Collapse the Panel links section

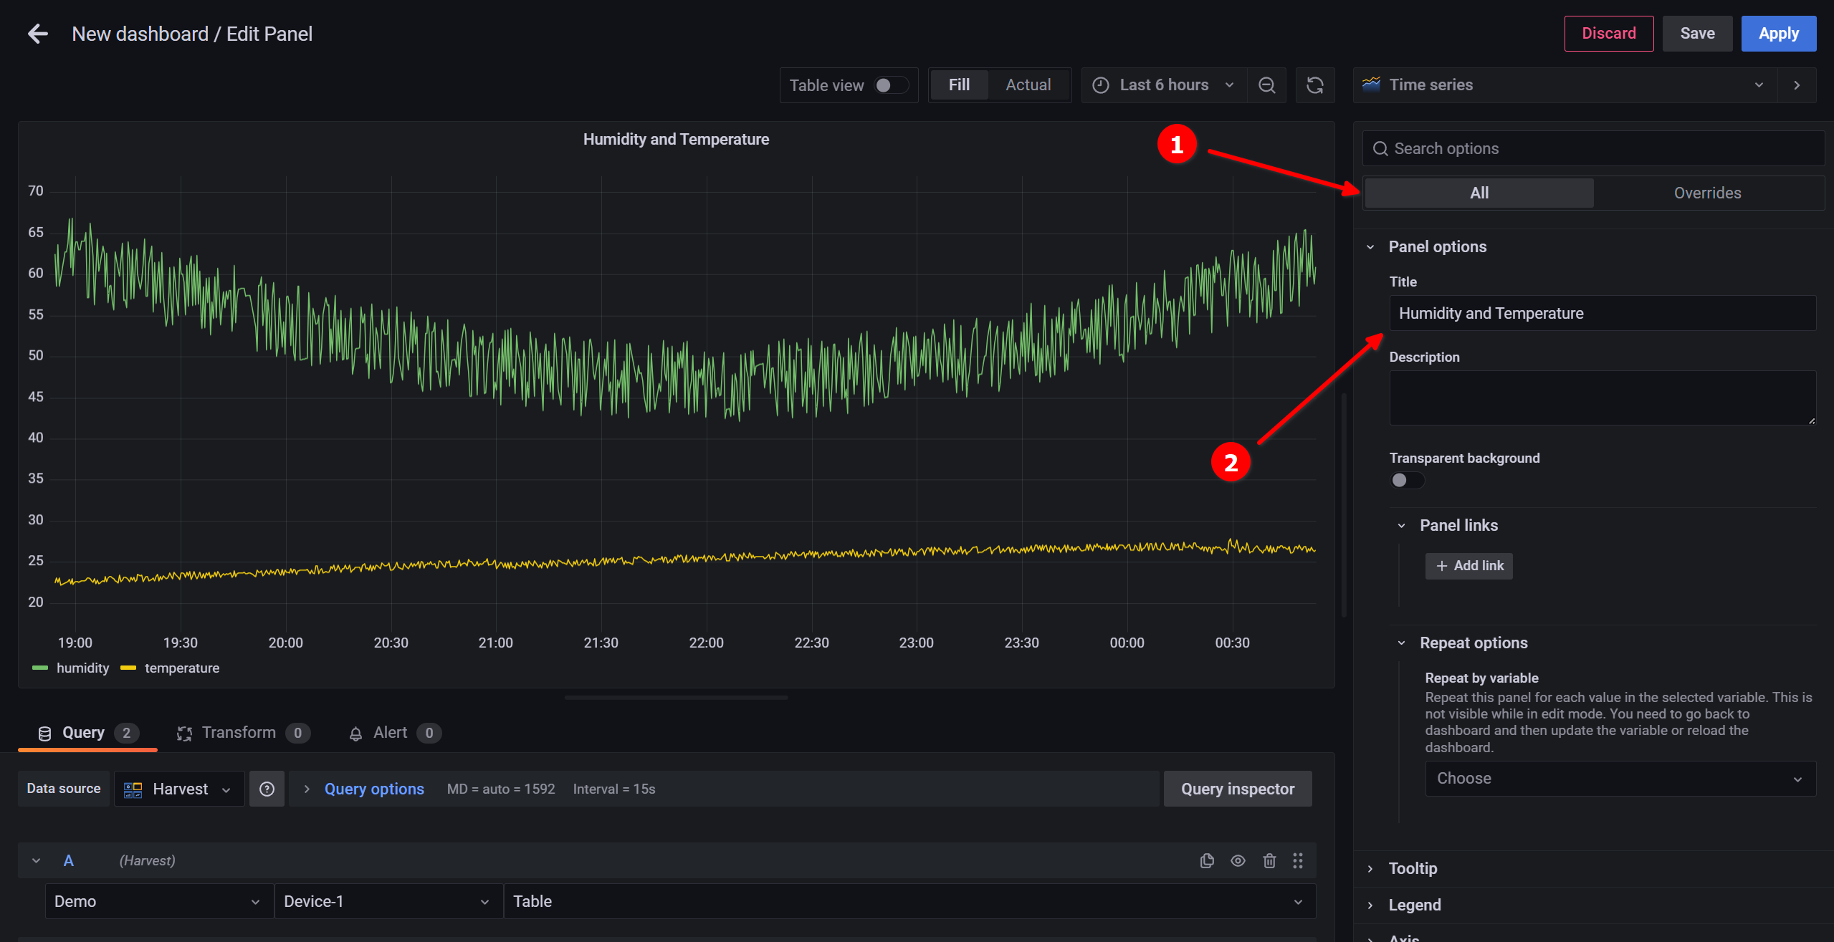coord(1401,526)
